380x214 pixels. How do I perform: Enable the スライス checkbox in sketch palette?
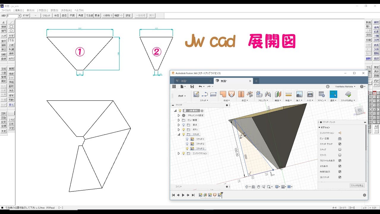pos(340,155)
